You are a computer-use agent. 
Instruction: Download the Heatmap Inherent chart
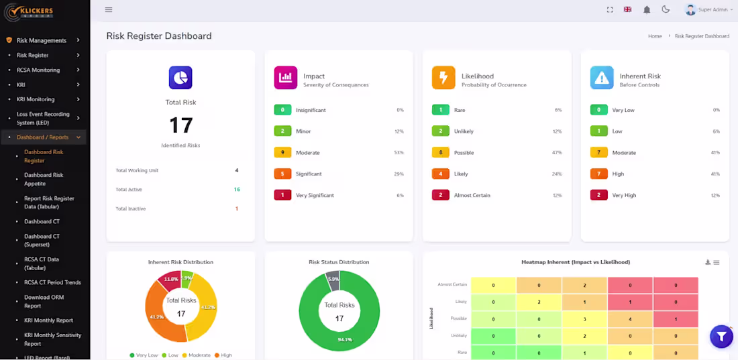pyautogui.click(x=707, y=262)
